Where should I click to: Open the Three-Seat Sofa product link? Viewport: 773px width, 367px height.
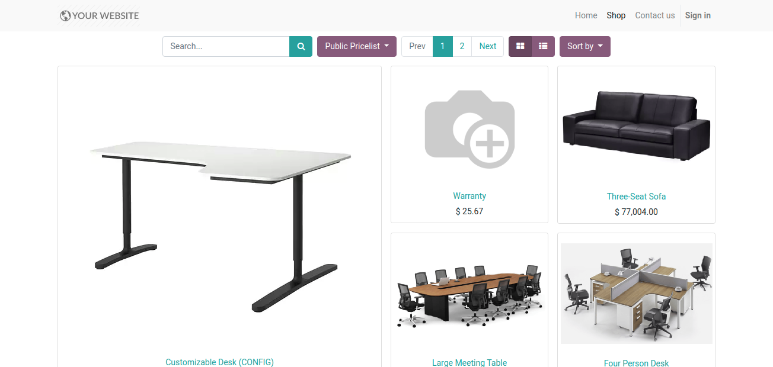click(x=636, y=197)
